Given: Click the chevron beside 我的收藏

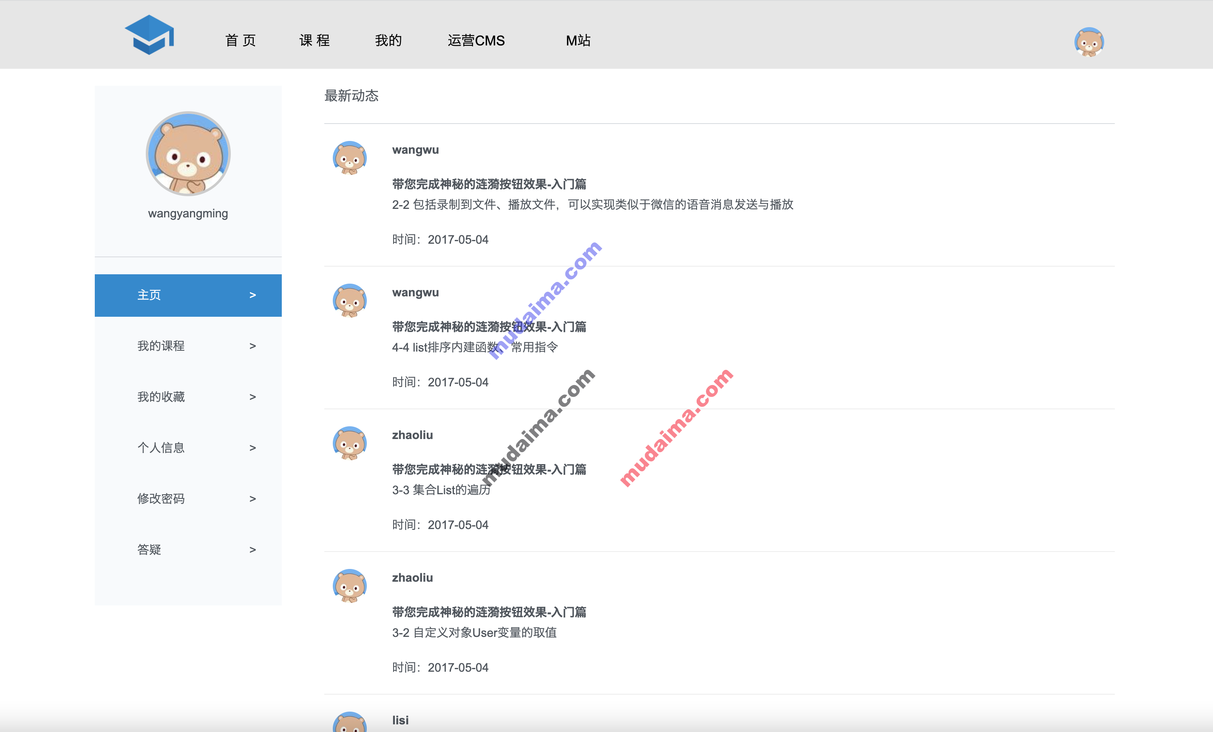Looking at the screenshot, I should (x=252, y=397).
